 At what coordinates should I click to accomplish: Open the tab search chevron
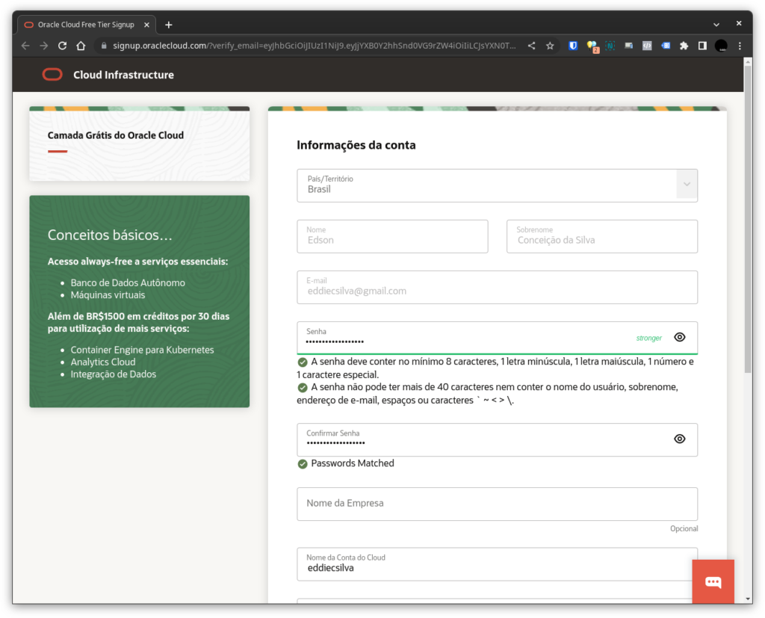click(x=716, y=25)
